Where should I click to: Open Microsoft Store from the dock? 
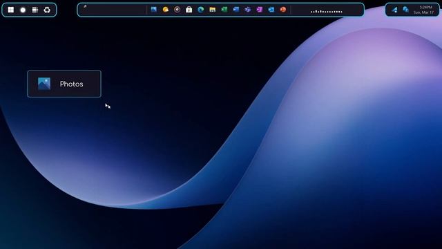[189, 10]
